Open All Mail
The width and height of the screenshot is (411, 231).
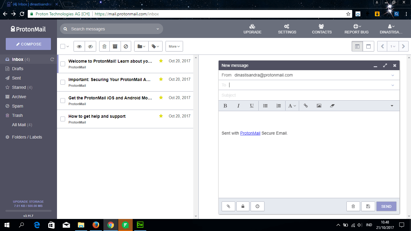pos(22,125)
